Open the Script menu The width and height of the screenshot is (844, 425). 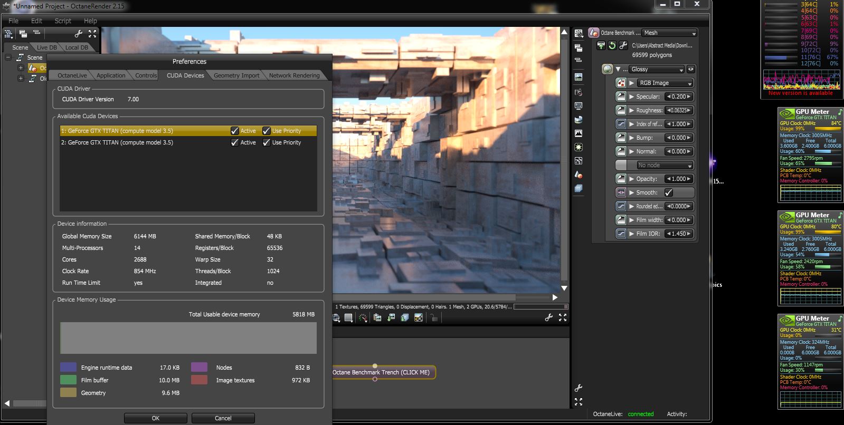tap(63, 21)
